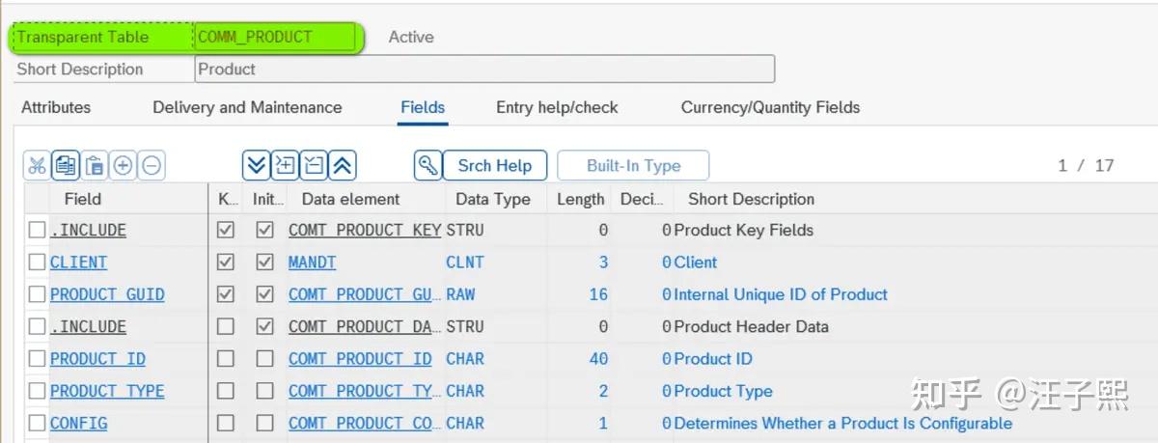The width and height of the screenshot is (1158, 443).
Task: Open the MANDT data element link
Action: click(312, 263)
